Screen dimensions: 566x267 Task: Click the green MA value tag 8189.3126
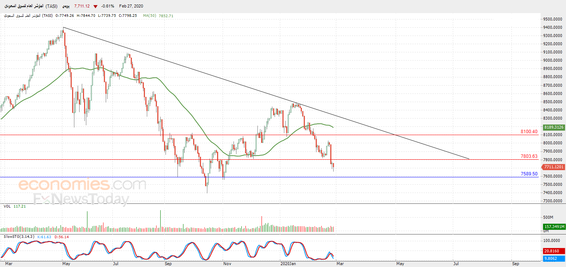click(554, 128)
